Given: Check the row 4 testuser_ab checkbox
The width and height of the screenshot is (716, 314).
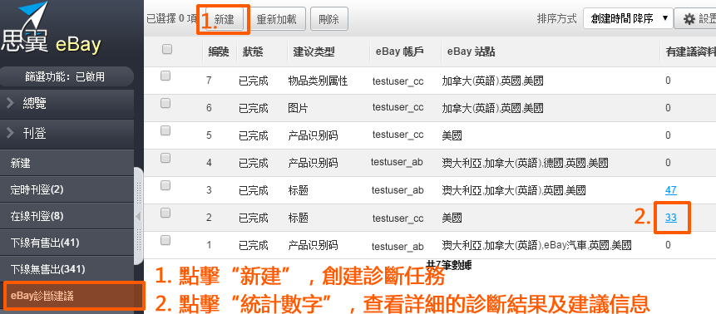Looking at the screenshot, I should click(165, 159).
